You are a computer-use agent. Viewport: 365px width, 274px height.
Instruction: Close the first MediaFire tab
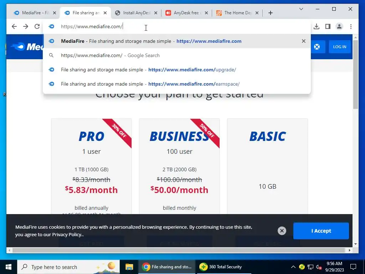(x=55, y=13)
